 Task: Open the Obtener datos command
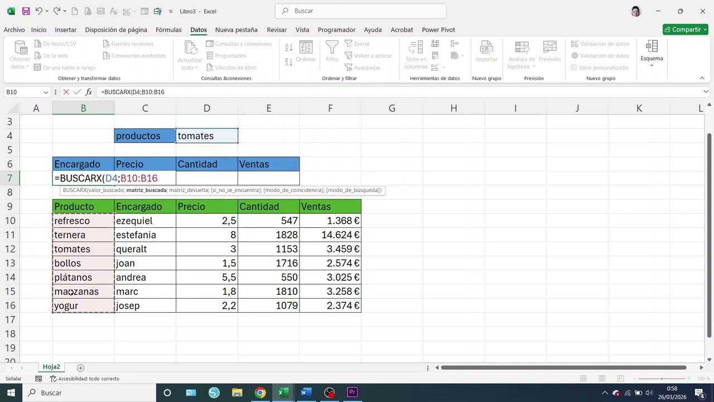(x=20, y=56)
